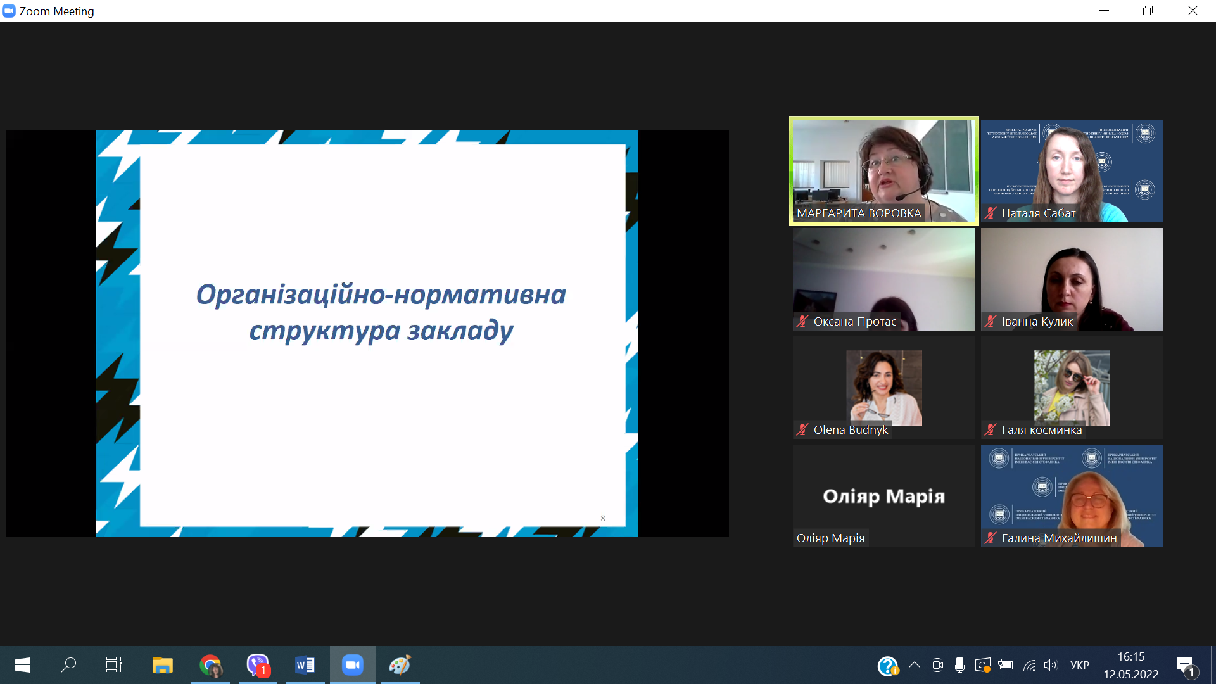Viewport: 1216px width, 684px height.
Task: Switch the УКР input language indicator
Action: (1079, 665)
